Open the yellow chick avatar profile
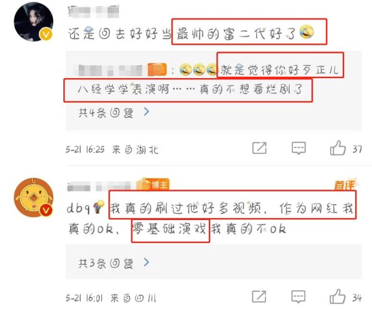372x313 pixels. pos(33,197)
